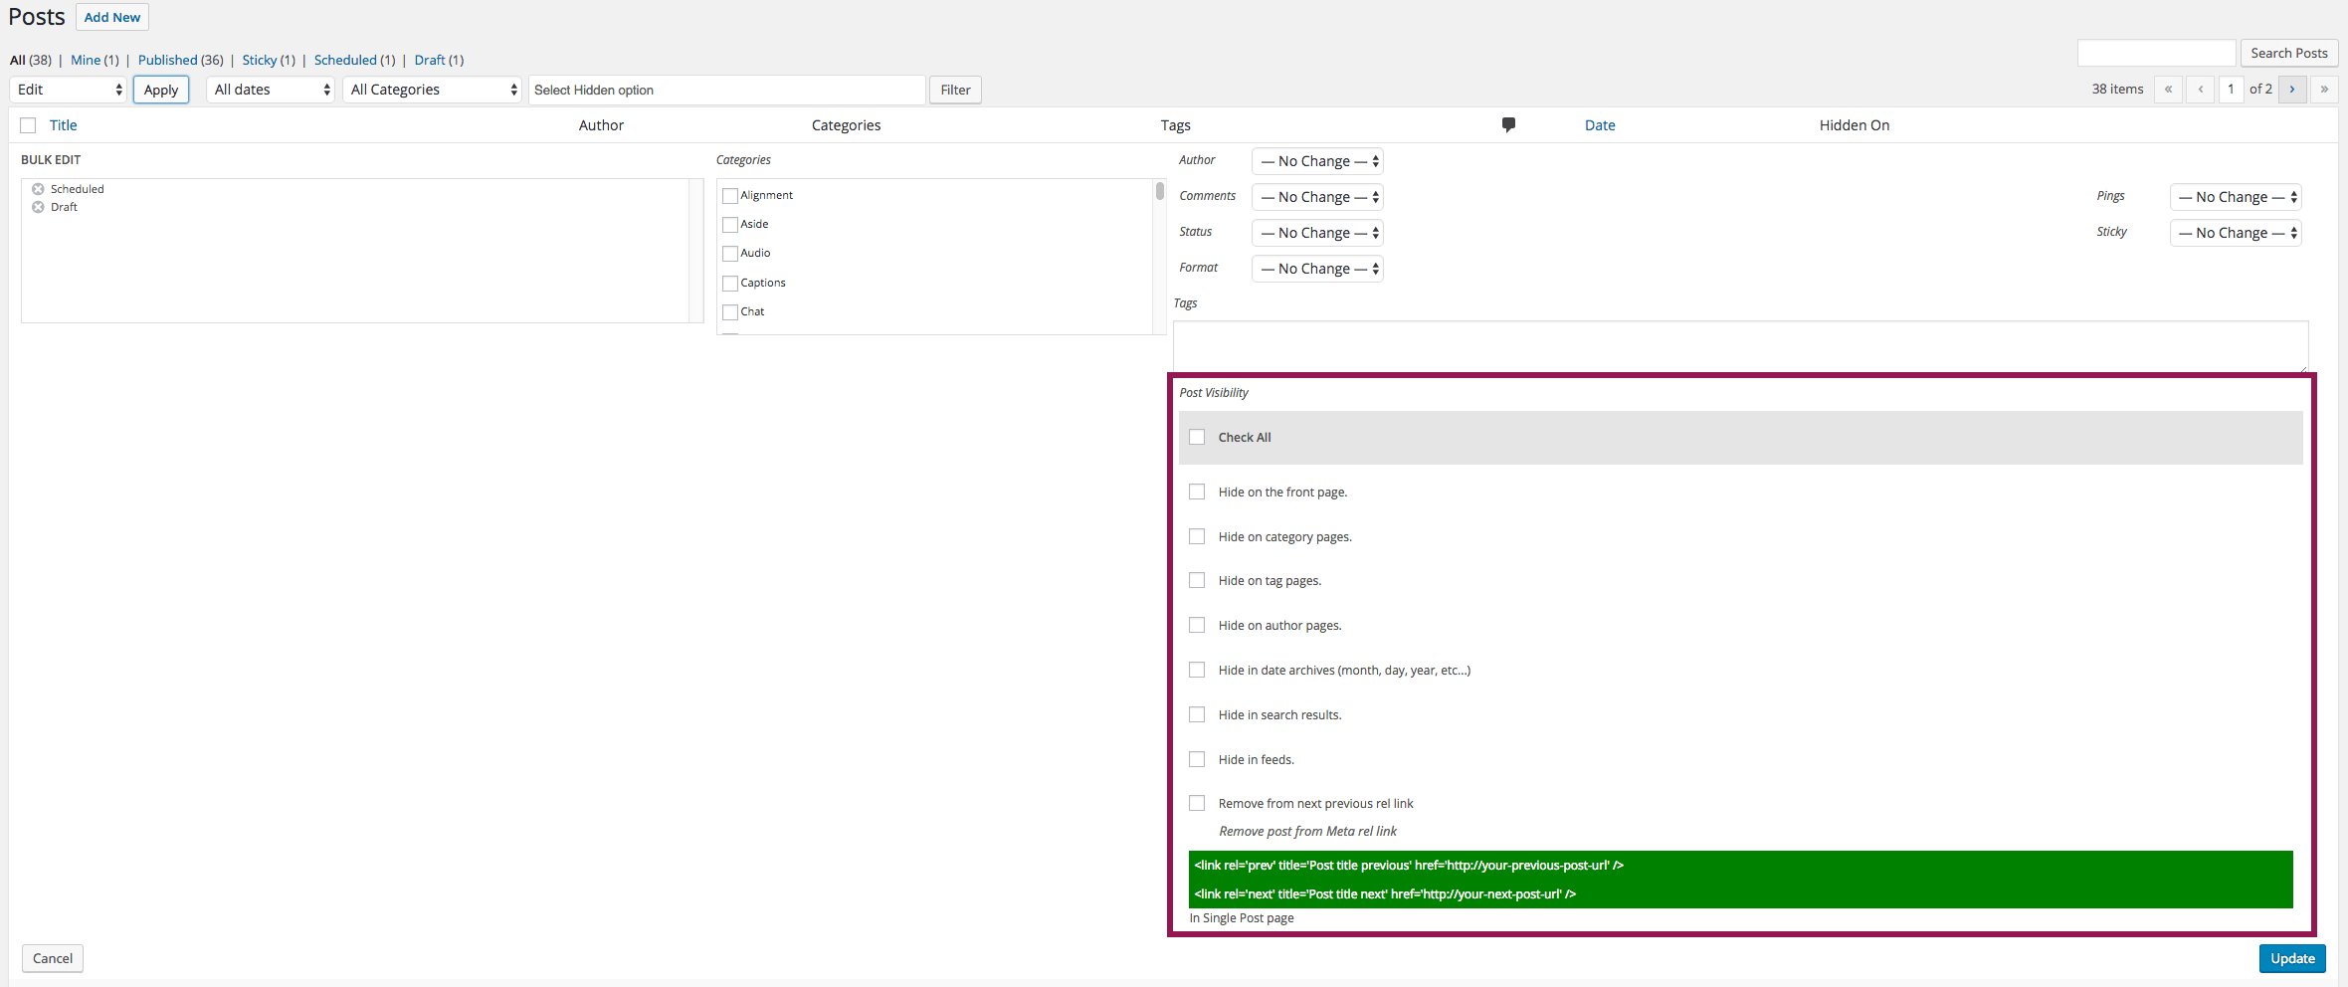Check the Alignment category
2348x987 pixels.
pyautogui.click(x=730, y=196)
